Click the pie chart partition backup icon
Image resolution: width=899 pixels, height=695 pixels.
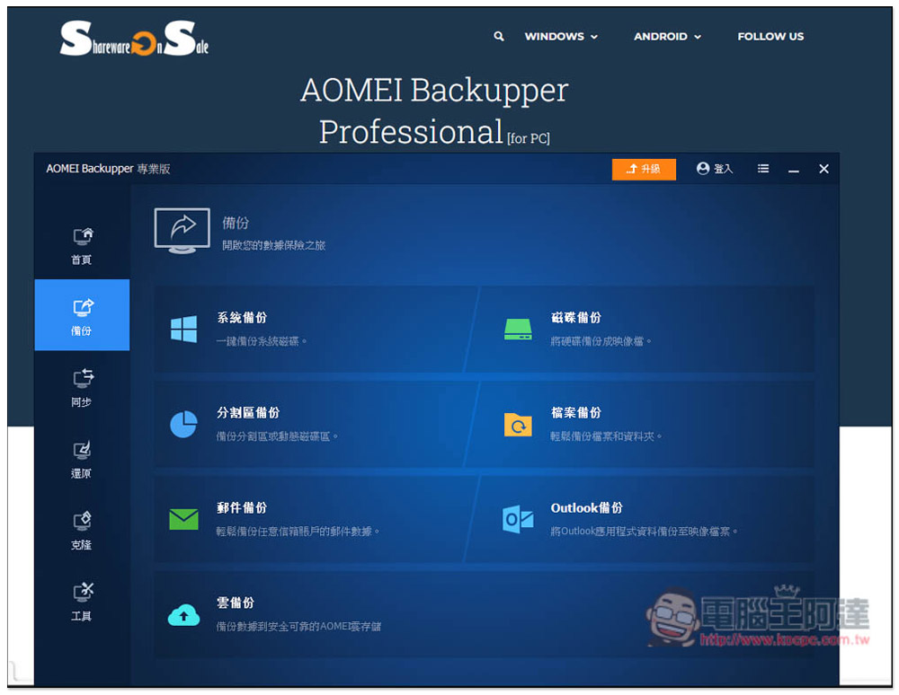pos(183,424)
